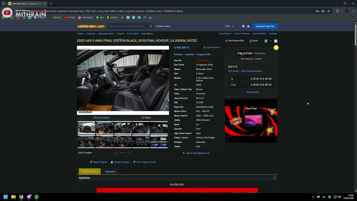The image size is (357, 201).
Task: Open the password key icon in address bar
Action: point(317,11)
